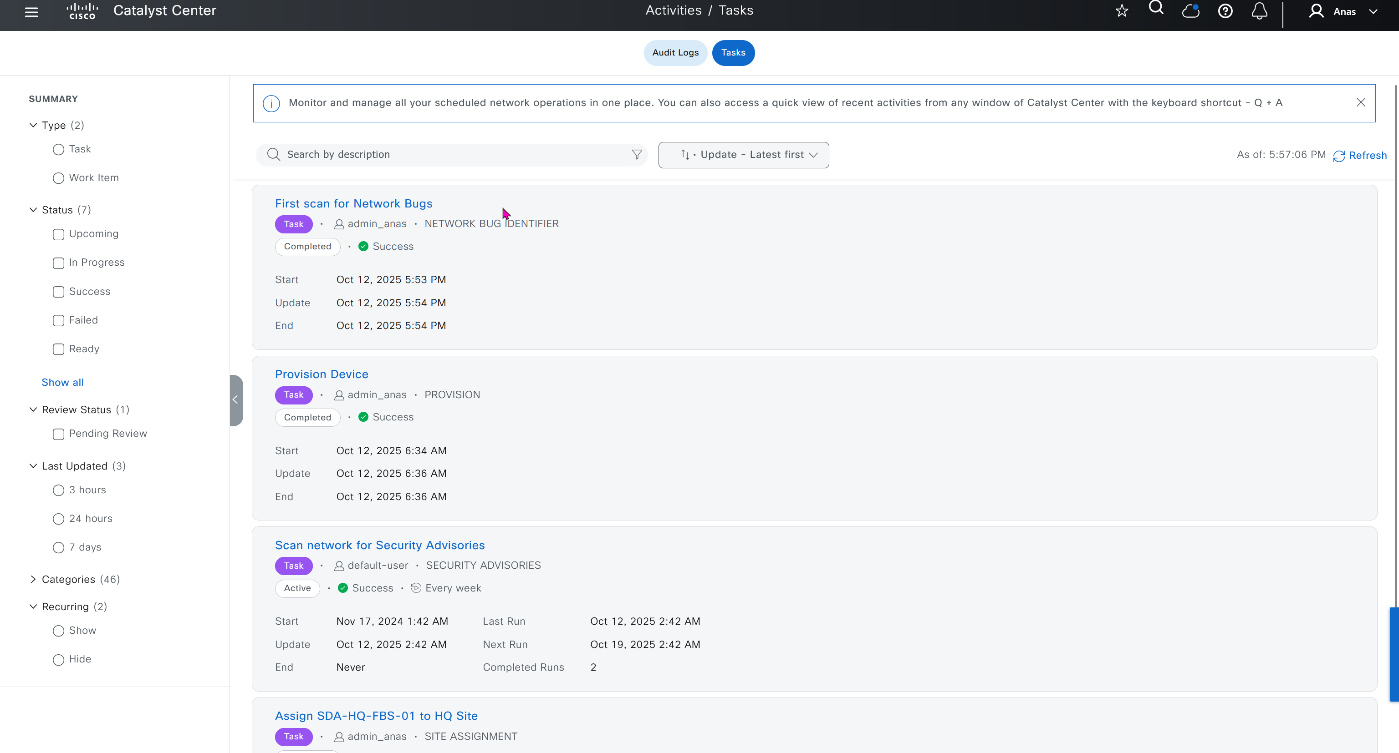Open the global search magnifier icon
This screenshot has width=1399, height=753.
pos(1156,8)
